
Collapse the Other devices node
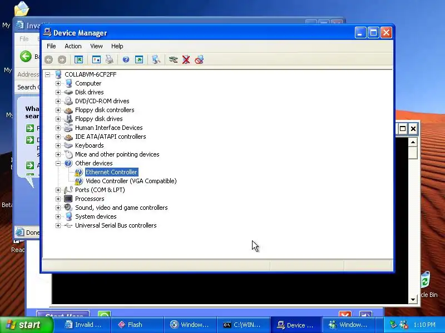tap(58, 163)
